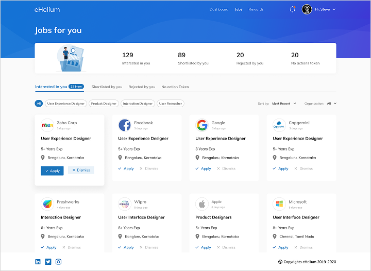Dismiss the Zoho Corp job
The width and height of the screenshot is (371, 271).
tap(81, 170)
